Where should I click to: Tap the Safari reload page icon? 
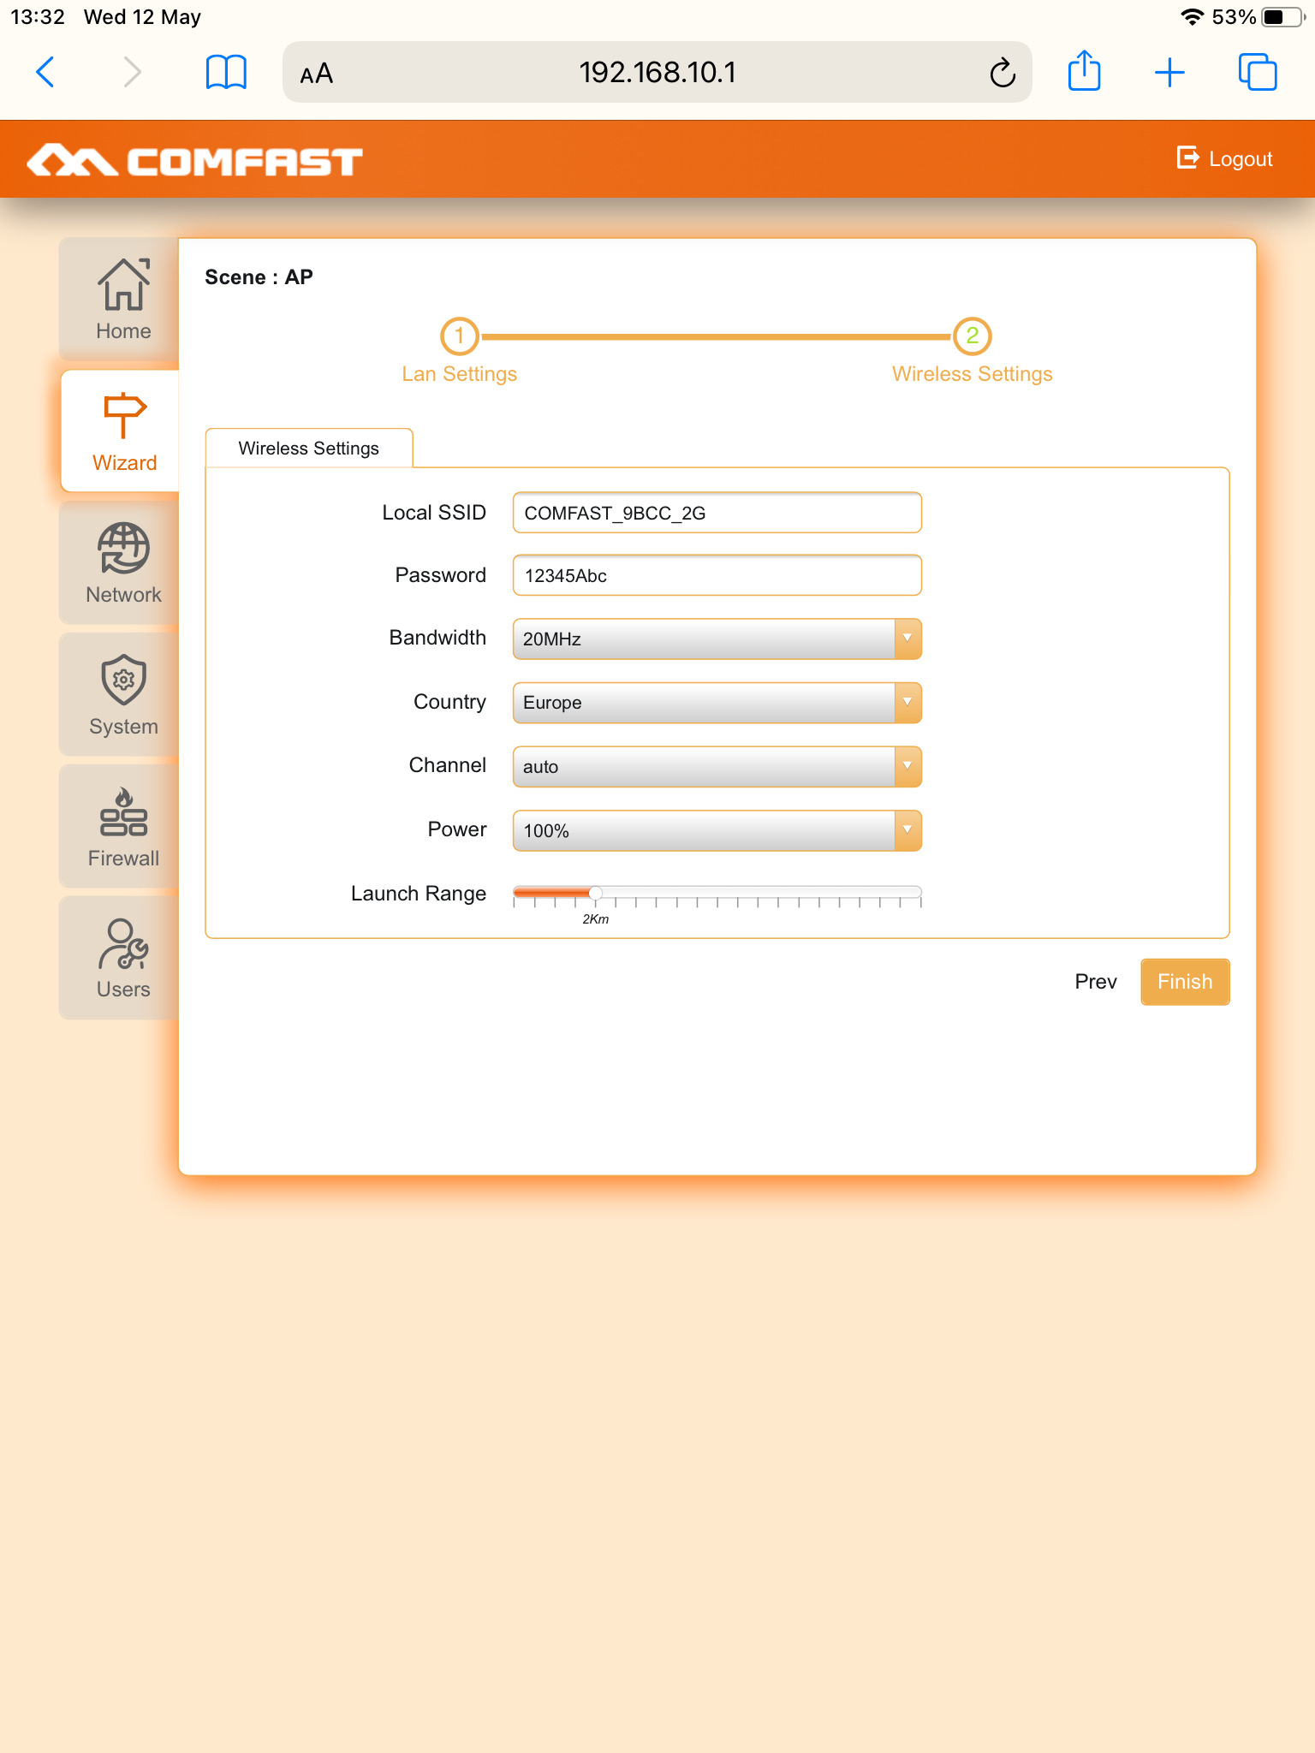(1002, 73)
